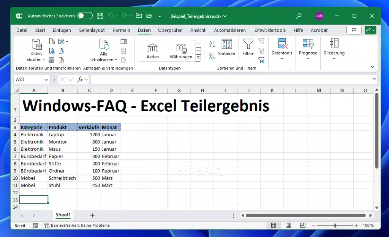The image size is (389, 237).
Task: Collapse the ribbon with the chevron
Action: click(x=372, y=67)
